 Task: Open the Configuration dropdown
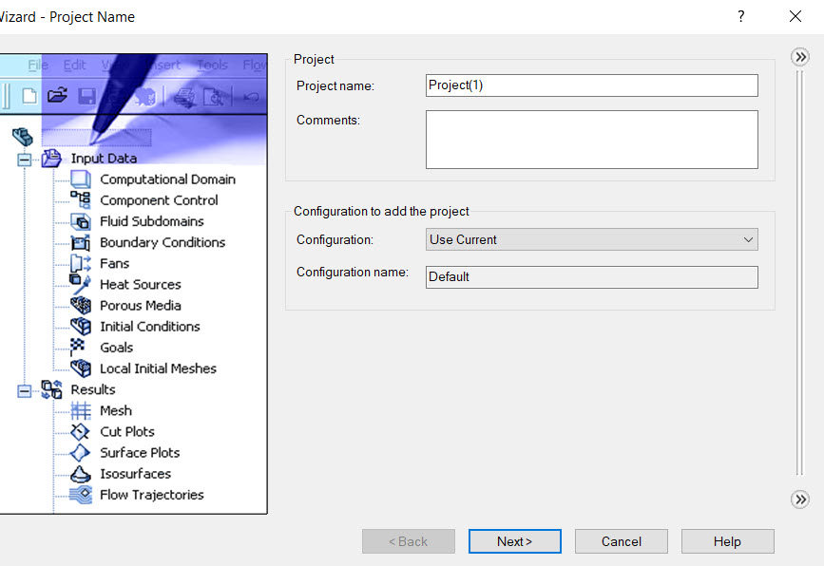point(591,239)
